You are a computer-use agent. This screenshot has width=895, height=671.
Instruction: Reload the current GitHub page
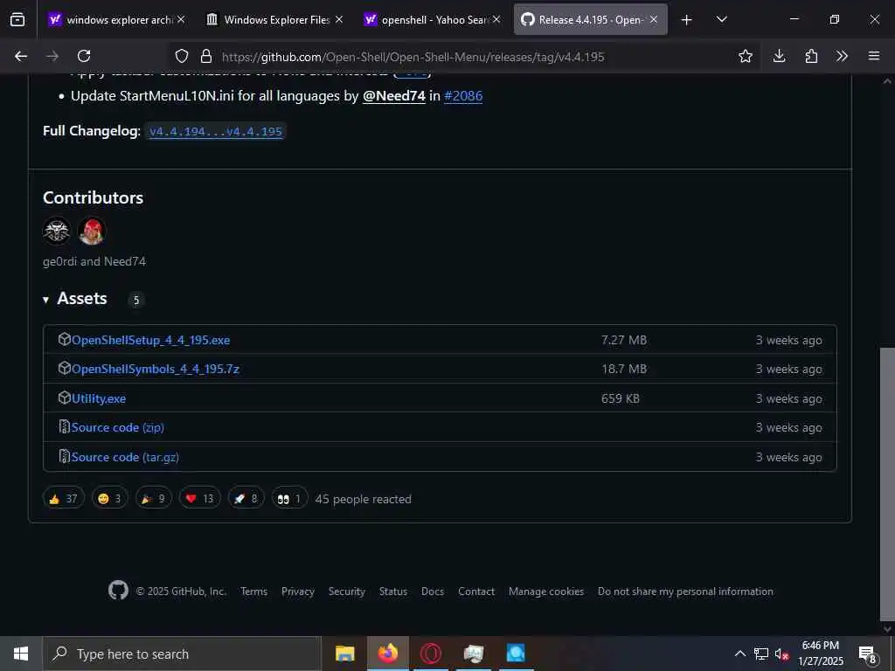coord(84,56)
